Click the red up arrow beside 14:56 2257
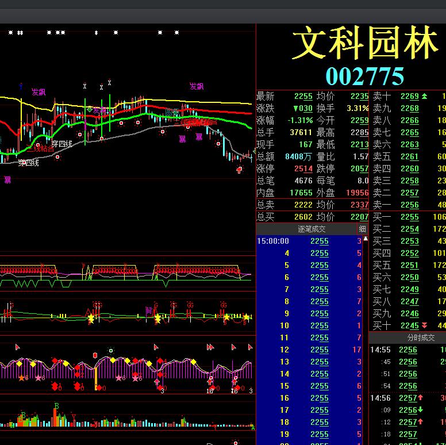This screenshot has height=445, width=446. point(420,397)
